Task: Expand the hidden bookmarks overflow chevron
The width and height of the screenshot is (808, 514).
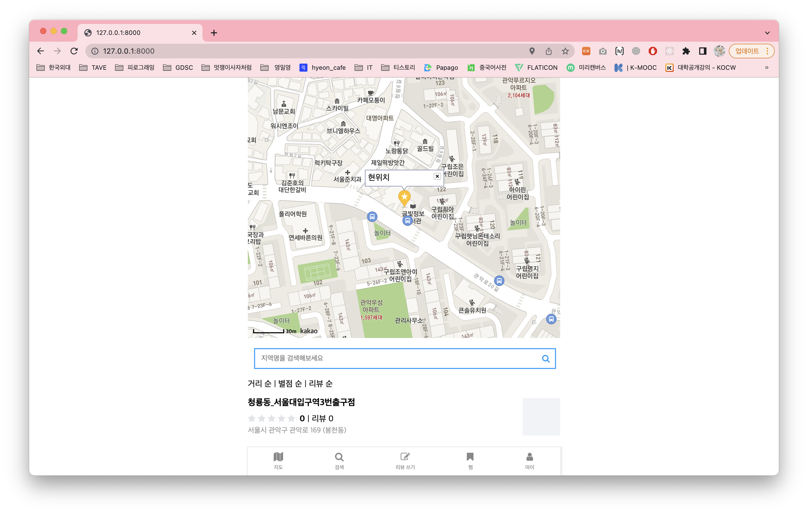Action: click(x=766, y=67)
